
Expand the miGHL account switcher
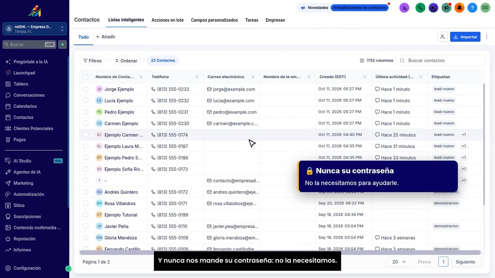[34, 29]
